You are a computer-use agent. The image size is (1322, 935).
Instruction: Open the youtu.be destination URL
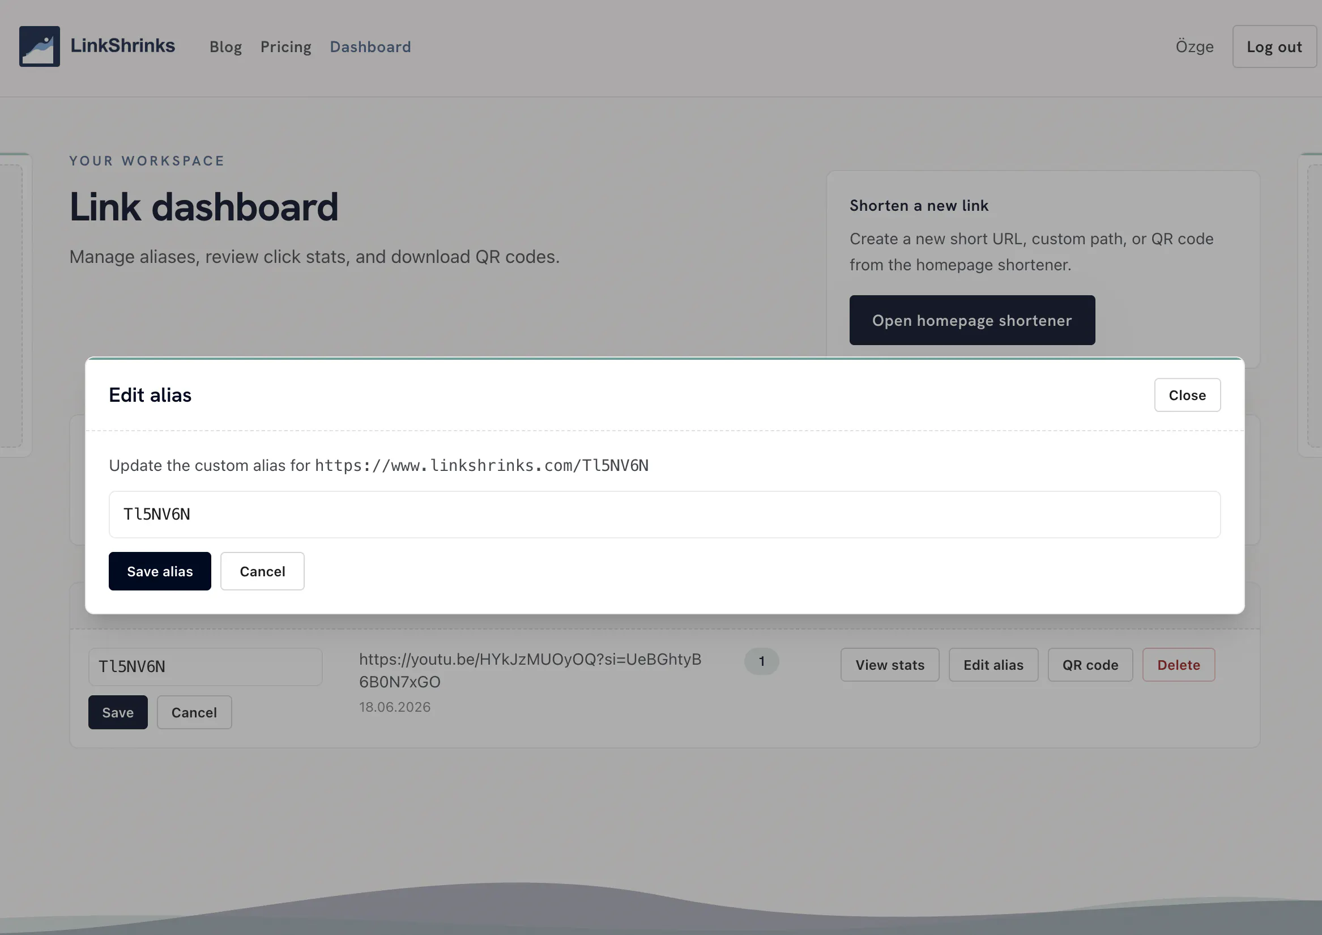530,670
